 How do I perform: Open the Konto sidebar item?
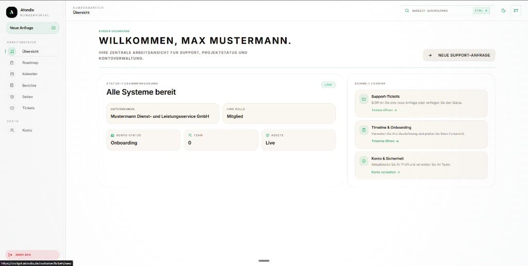[x=32, y=130]
